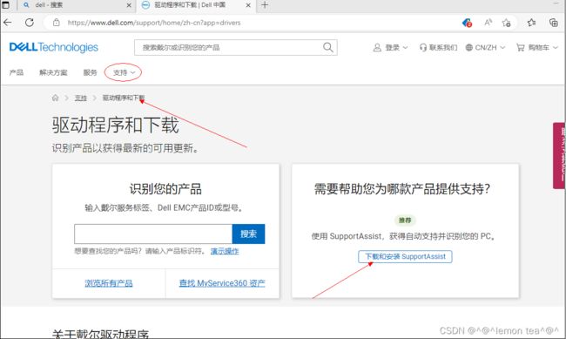This screenshot has height=339, width=566.
Task: Open the 演示操作 link
Action: [225, 251]
